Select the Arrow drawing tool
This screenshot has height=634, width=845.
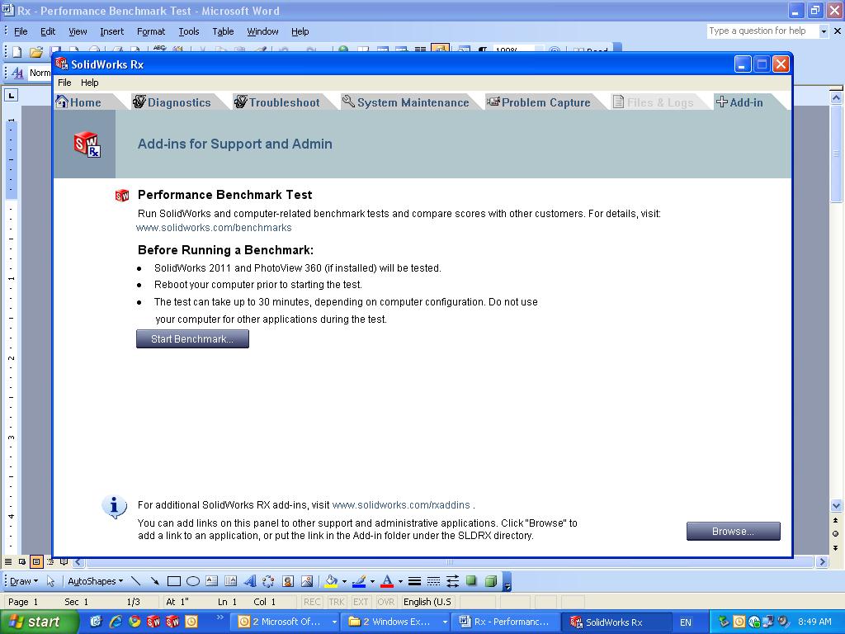pos(154,581)
